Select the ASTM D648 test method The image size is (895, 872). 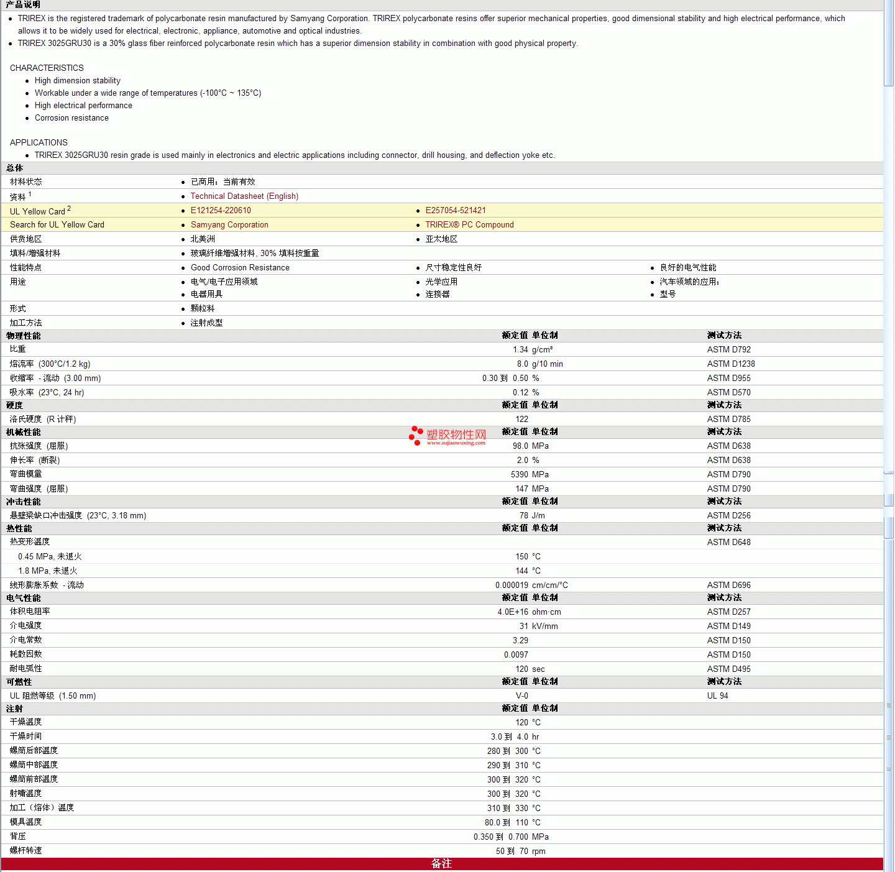tap(729, 543)
